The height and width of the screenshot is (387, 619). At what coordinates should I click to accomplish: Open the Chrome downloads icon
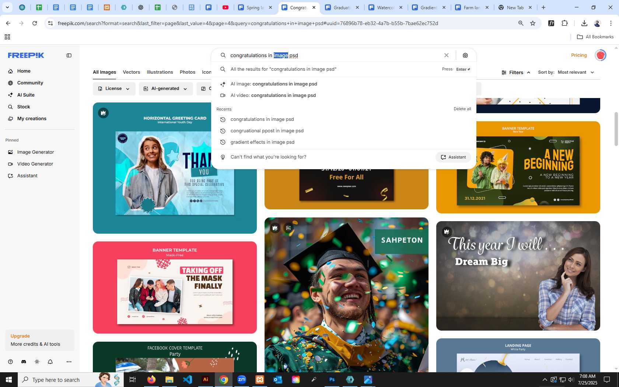584,23
